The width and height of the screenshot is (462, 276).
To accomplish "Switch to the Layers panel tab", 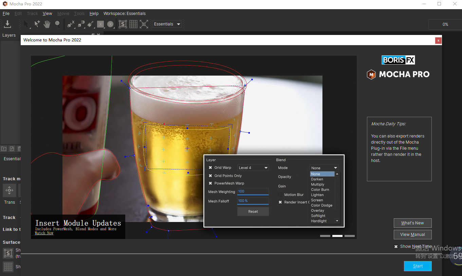I will [9, 35].
